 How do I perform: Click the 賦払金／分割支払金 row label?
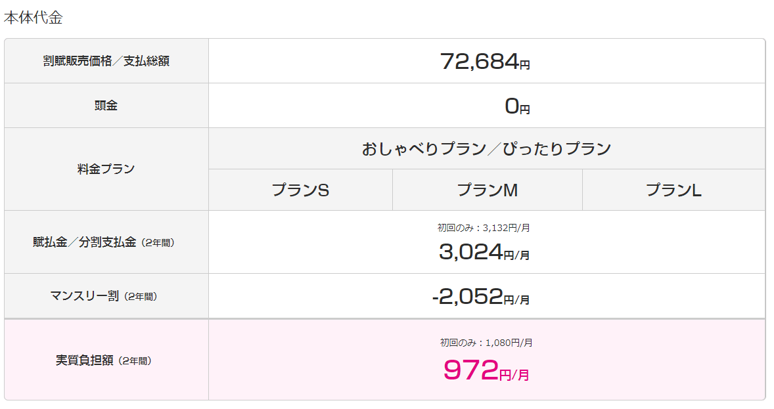pyautogui.click(x=84, y=242)
